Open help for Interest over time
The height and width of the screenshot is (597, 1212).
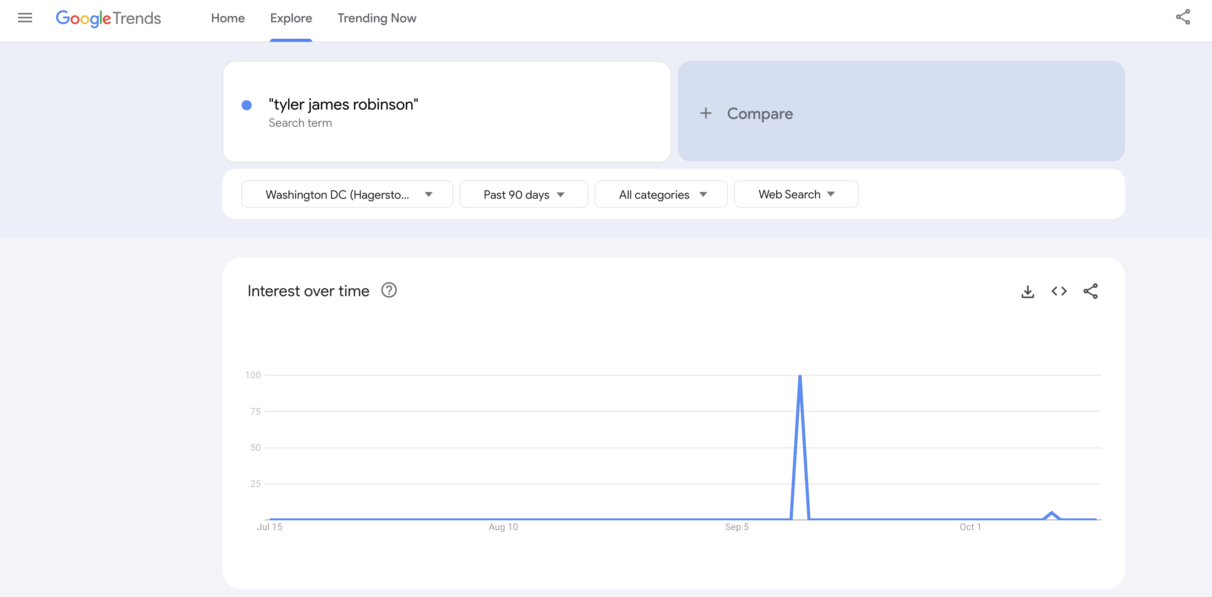point(389,290)
